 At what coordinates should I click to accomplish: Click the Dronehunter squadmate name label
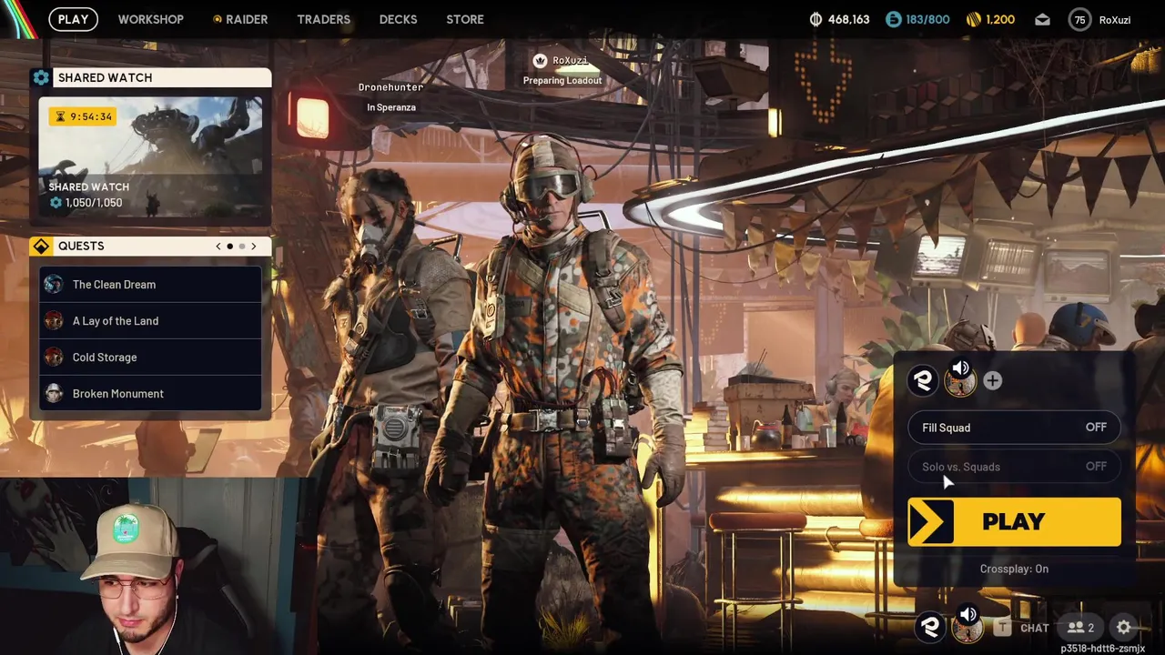(x=390, y=87)
